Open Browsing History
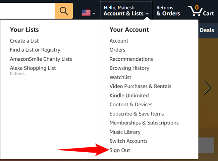Viewport: 218px width, 161px height. [129, 68]
